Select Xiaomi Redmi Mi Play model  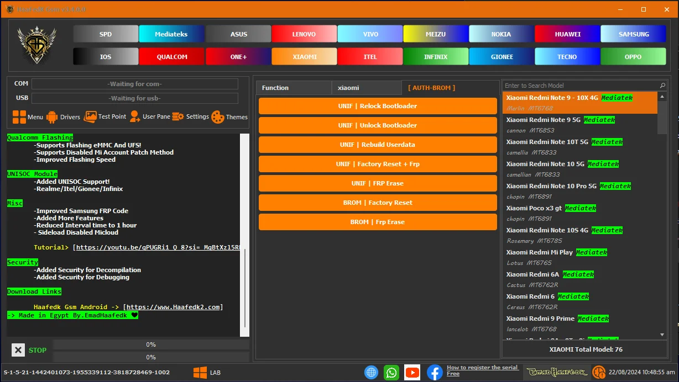[580, 257]
